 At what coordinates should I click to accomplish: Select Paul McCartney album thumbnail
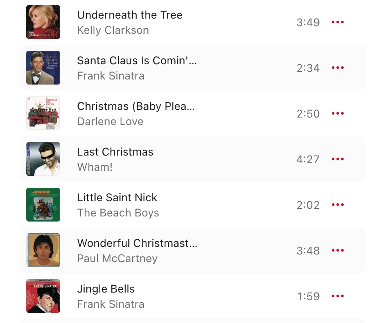[43, 250]
